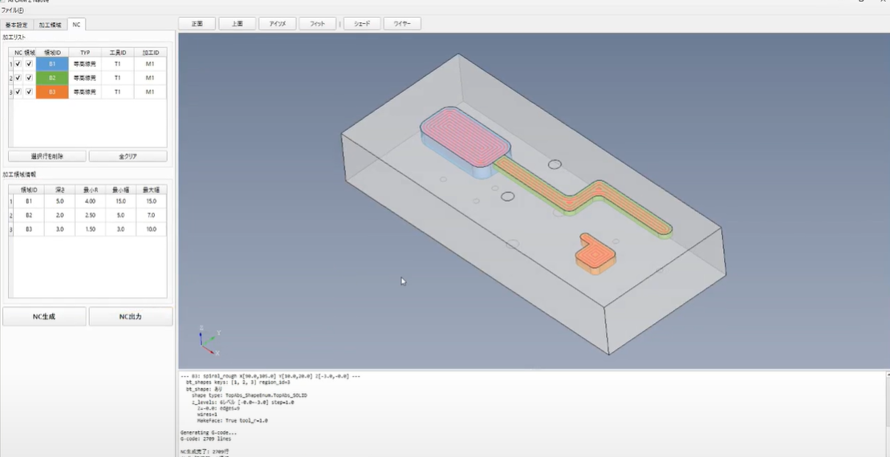The height and width of the screenshot is (457, 890).
Task: Fit model to view with フィット
Action: (x=317, y=24)
